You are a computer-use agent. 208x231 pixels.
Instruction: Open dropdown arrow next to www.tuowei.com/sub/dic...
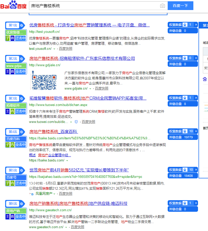pyautogui.click(x=71, y=122)
